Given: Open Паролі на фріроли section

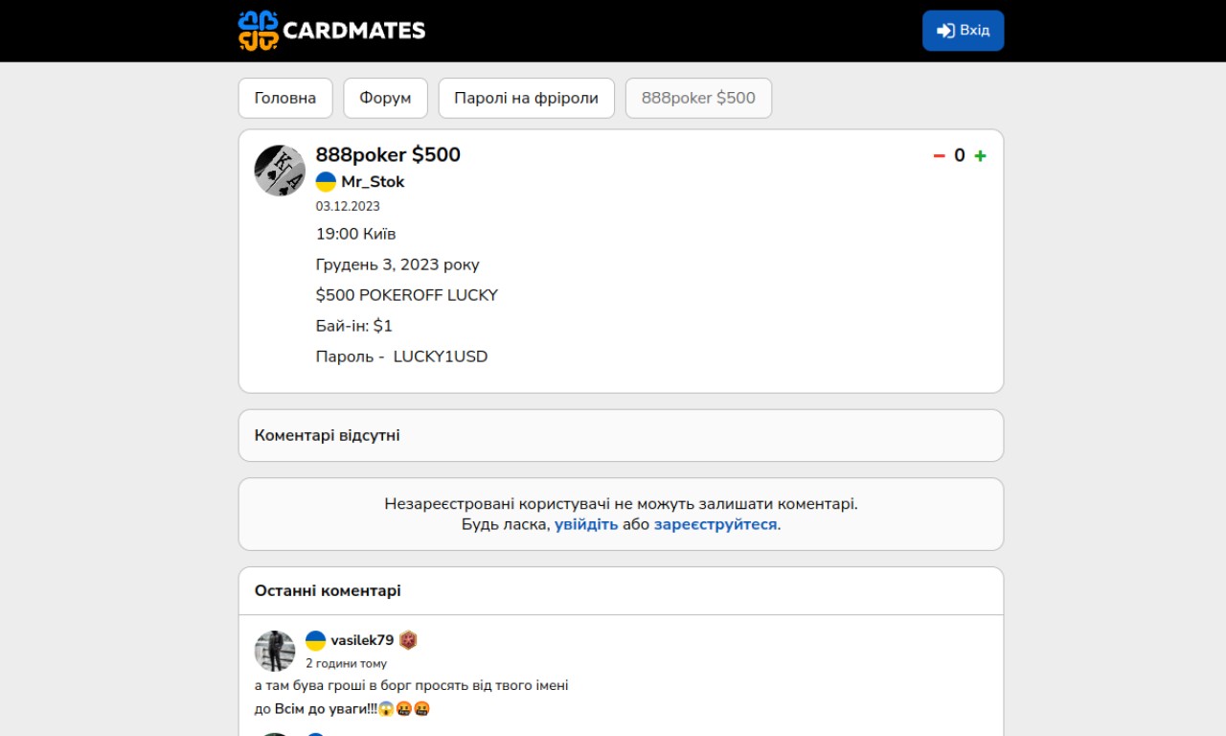Looking at the screenshot, I should point(527,98).
